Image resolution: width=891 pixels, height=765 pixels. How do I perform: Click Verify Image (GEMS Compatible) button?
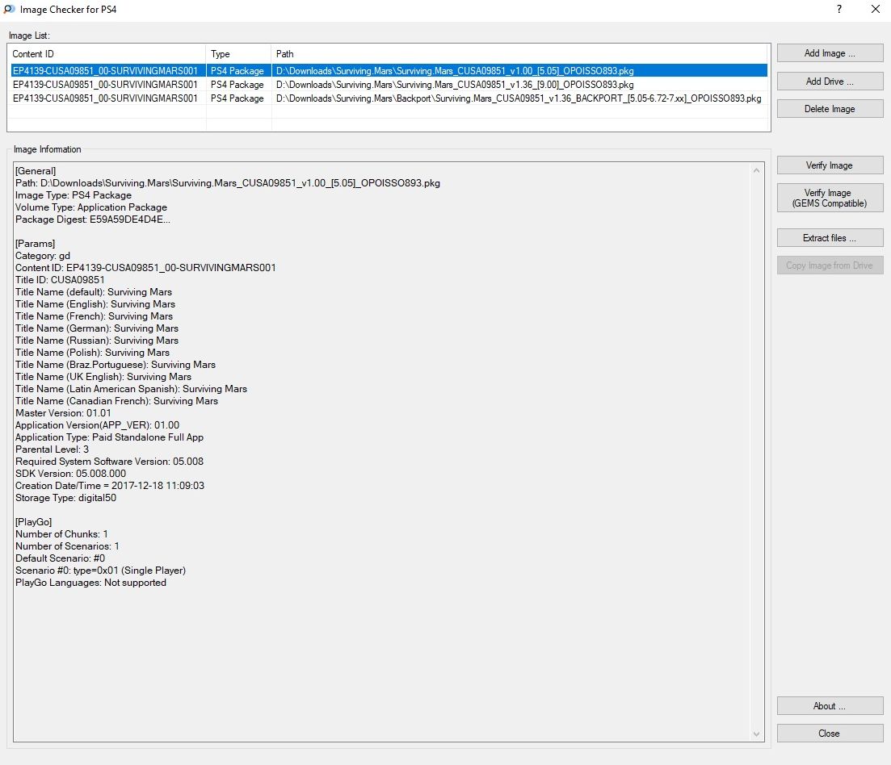(830, 198)
